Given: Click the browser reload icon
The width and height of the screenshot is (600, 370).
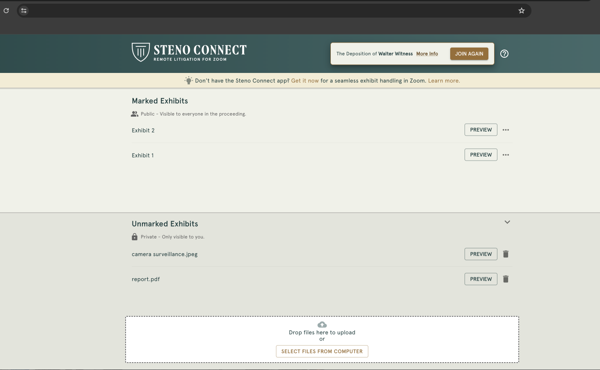Looking at the screenshot, I should coord(6,11).
